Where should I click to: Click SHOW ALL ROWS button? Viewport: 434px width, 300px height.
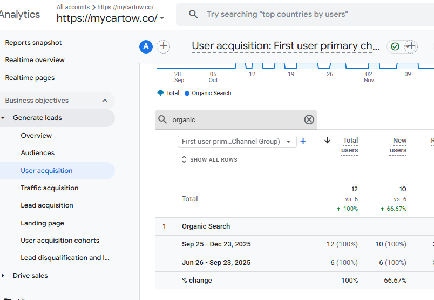209,160
